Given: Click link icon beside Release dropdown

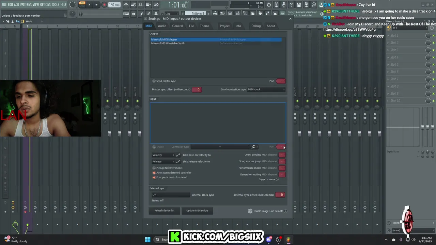Looking at the screenshot, I should pos(178,162).
